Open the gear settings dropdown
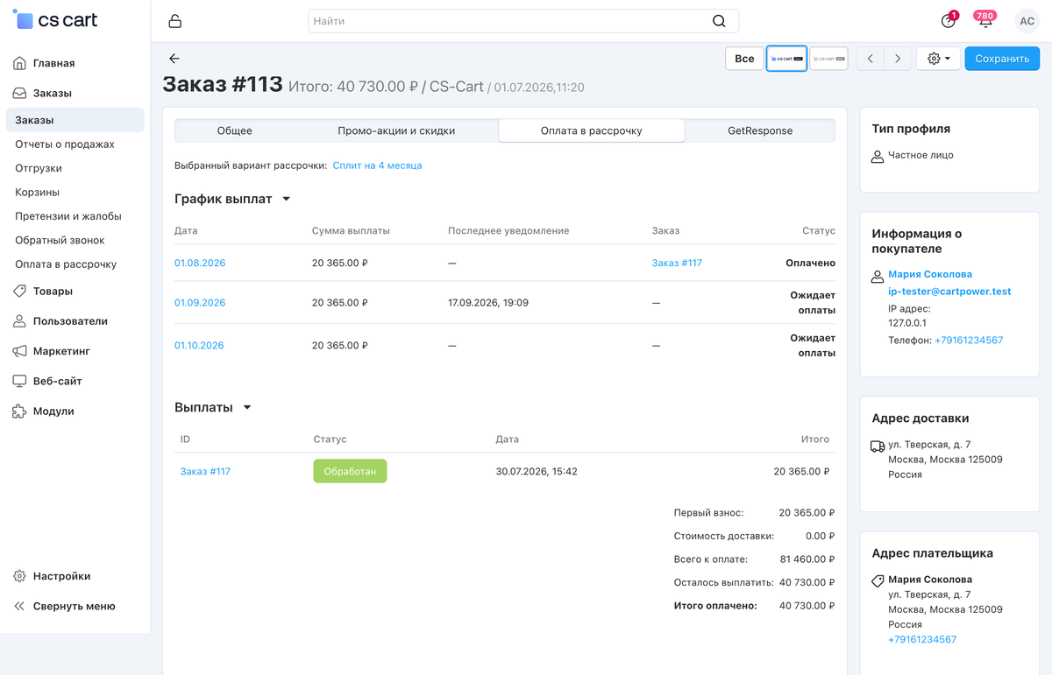The width and height of the screenshot is (1052, 675). pos(939,59)
